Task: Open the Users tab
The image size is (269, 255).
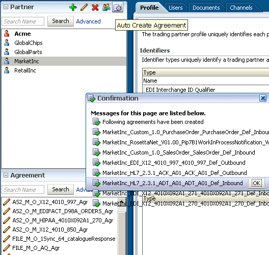Action: 175,8
